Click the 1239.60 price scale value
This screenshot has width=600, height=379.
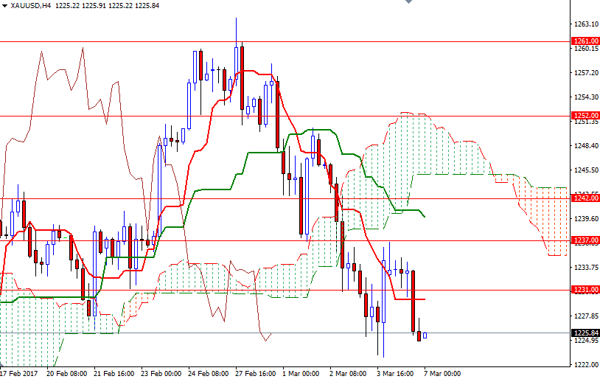(586, 218)
